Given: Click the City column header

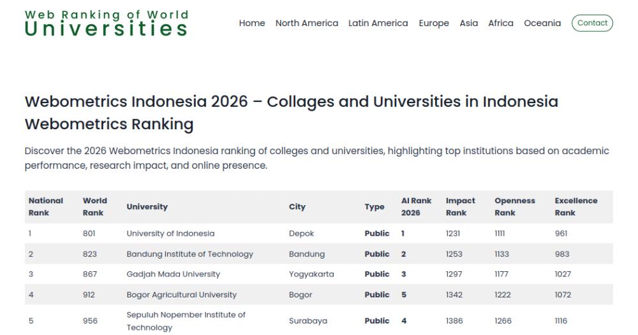Looking at the screenshot, I should click(x=297, y=207).
